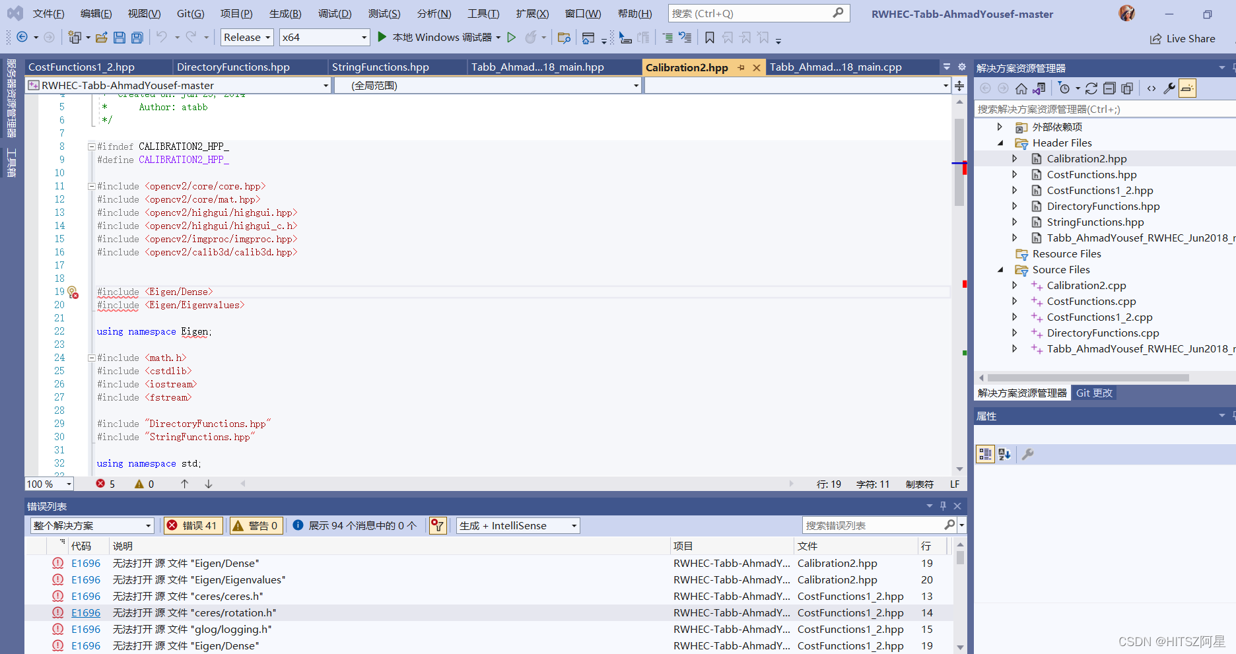Uncomment the selected lines via toolbar

point(685,38)
